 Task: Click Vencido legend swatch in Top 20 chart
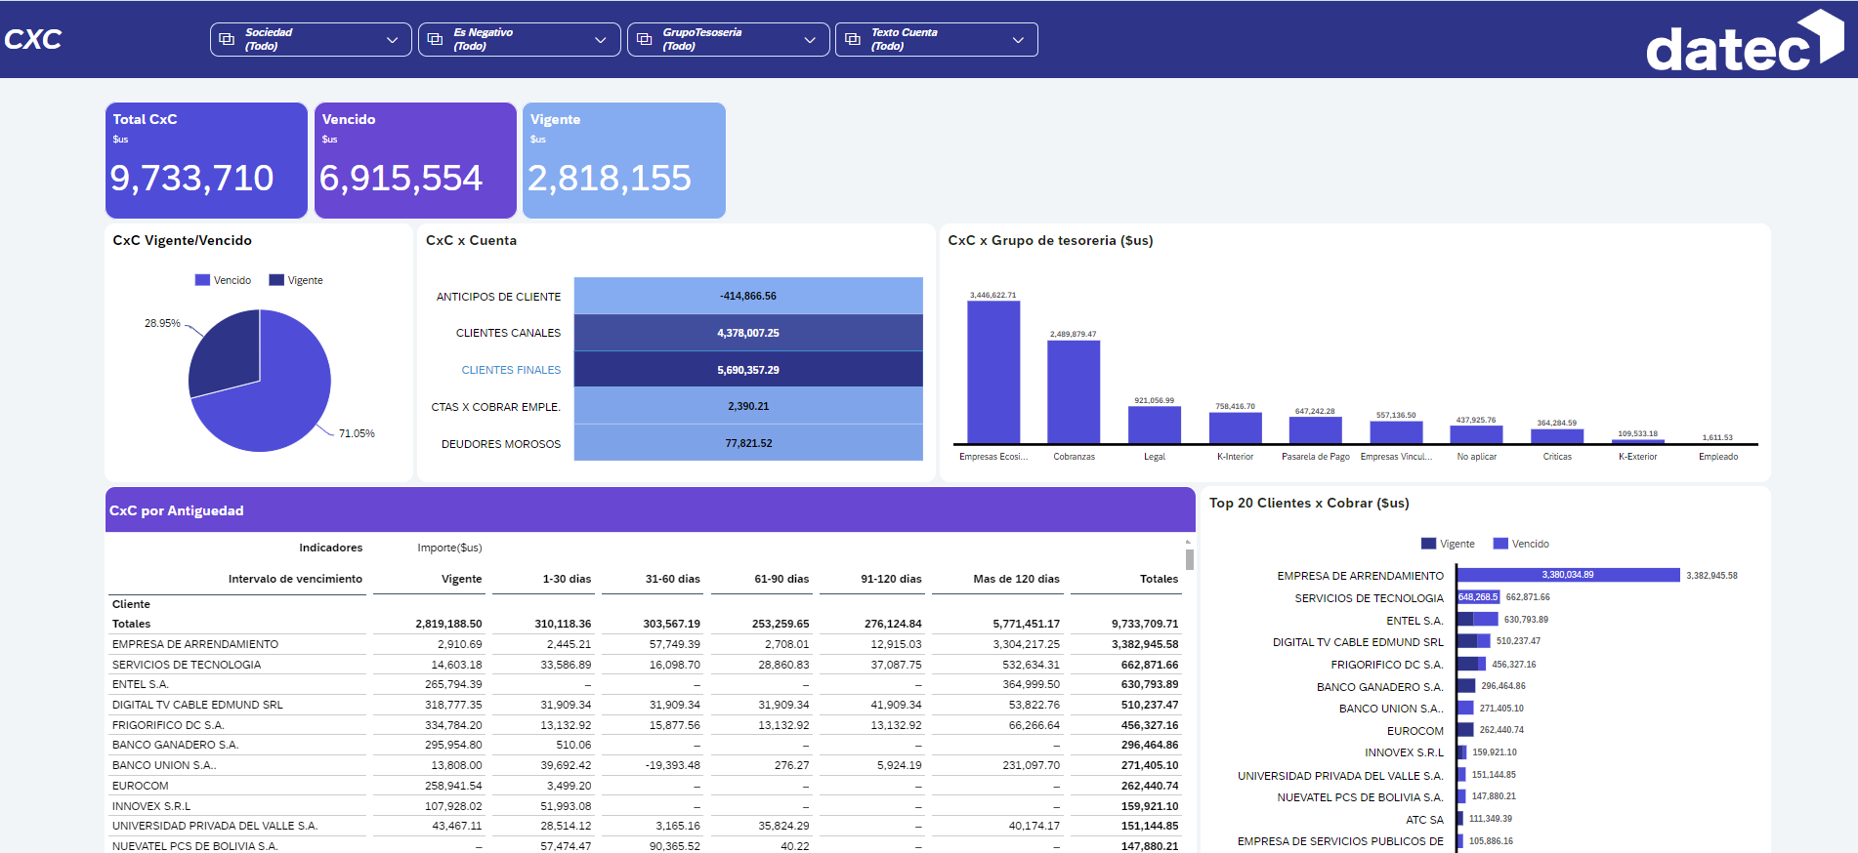click(x=1500, y=544)
